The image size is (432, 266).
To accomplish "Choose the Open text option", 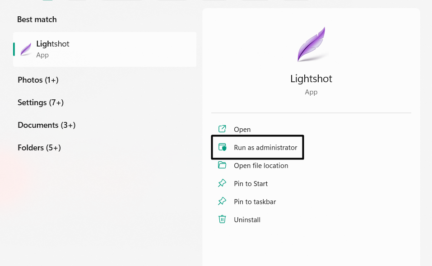I will coord(242,130).
